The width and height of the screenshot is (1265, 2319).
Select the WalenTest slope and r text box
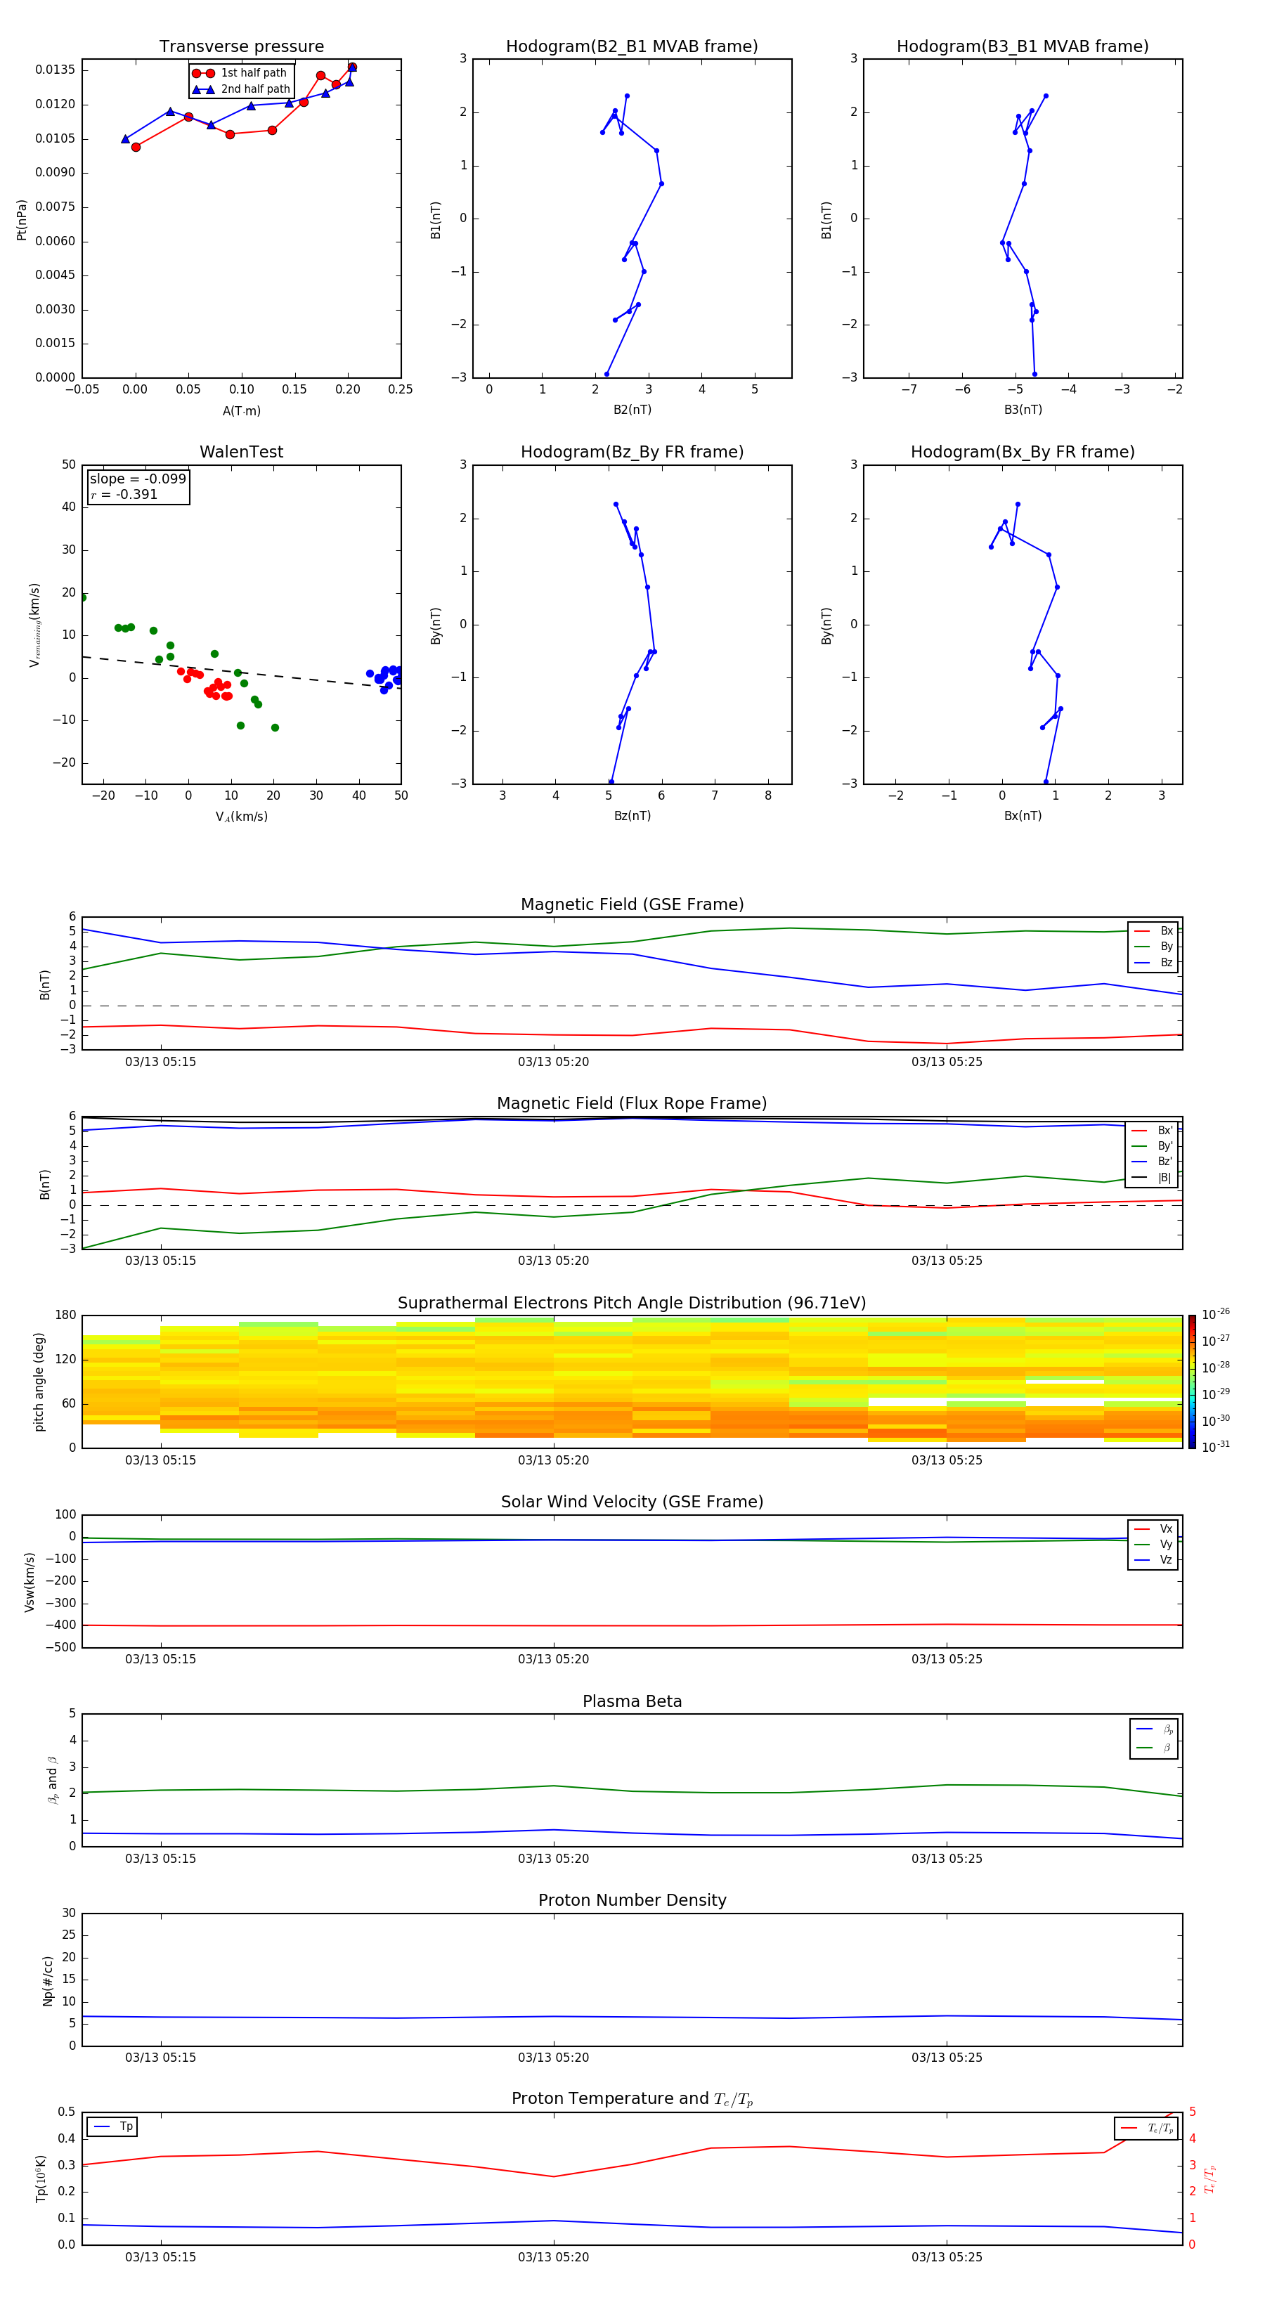pos(138,486)
